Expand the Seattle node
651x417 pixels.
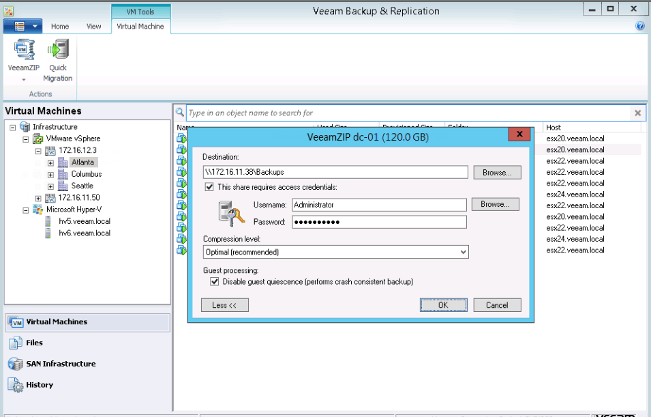(x=50, y=187)
